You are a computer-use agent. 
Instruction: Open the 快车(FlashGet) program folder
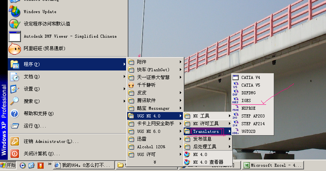pyautogui.click(x=155, y=70)
